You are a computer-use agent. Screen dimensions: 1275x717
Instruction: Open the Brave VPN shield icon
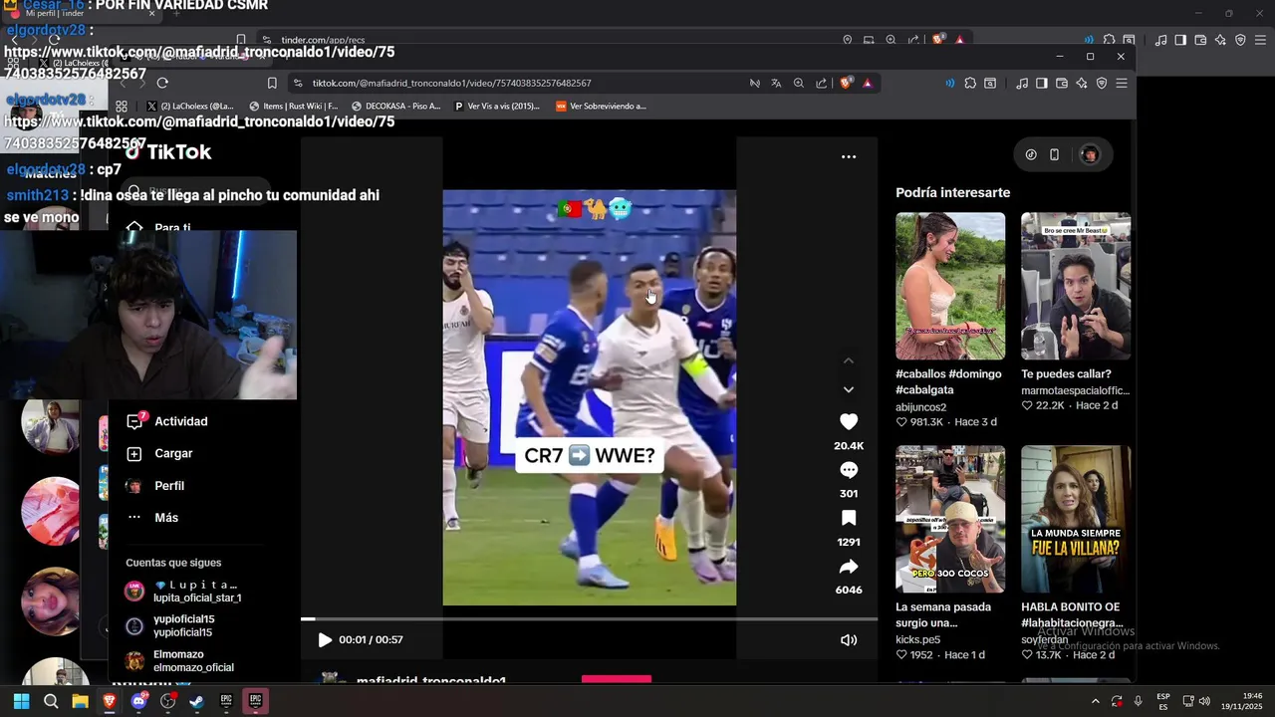tap(1102, 84)
